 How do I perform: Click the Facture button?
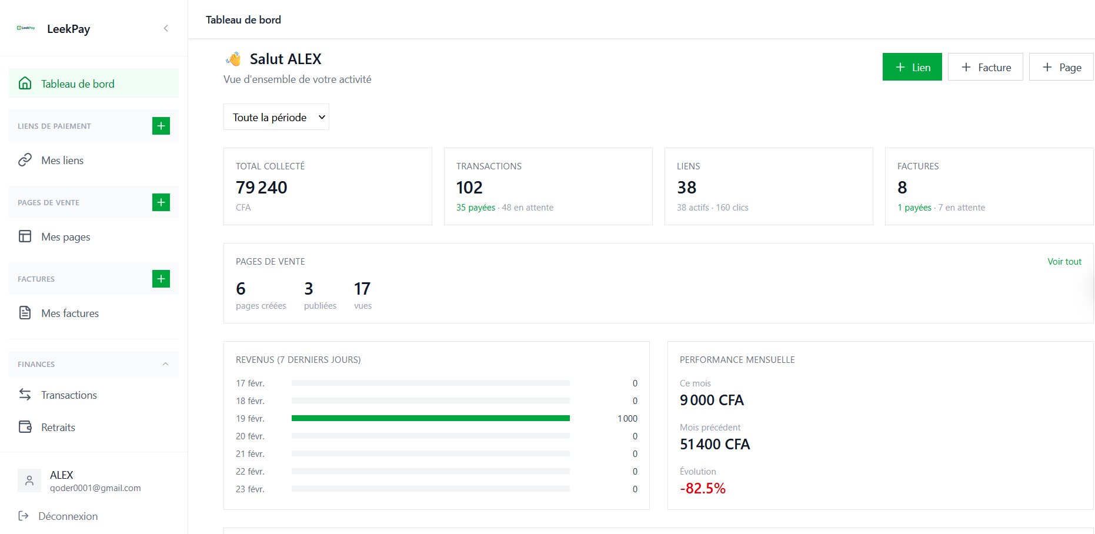[985, 67]
